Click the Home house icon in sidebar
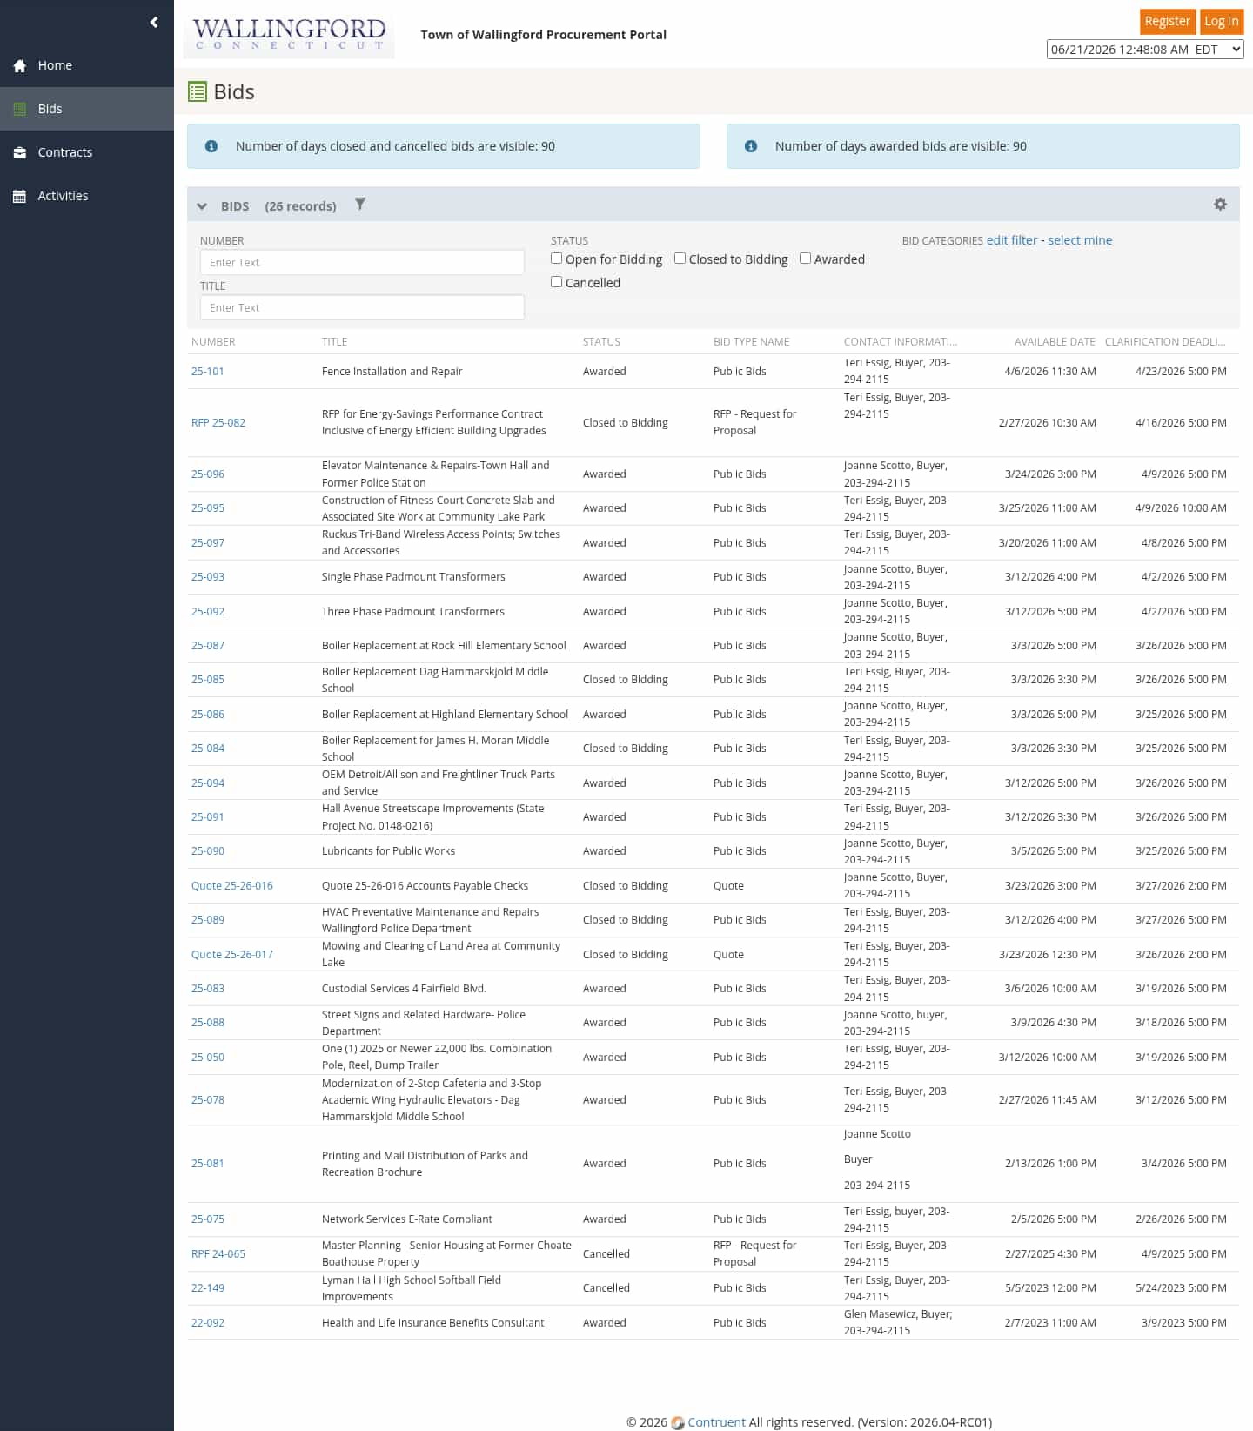 [x=20, y=65]
